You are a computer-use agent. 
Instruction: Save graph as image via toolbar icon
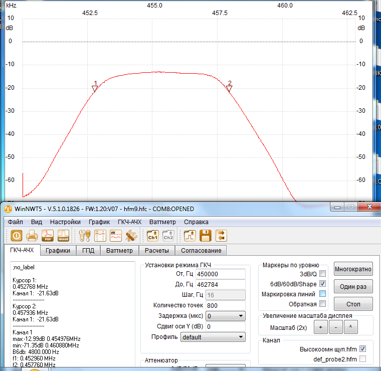(63, 235)
